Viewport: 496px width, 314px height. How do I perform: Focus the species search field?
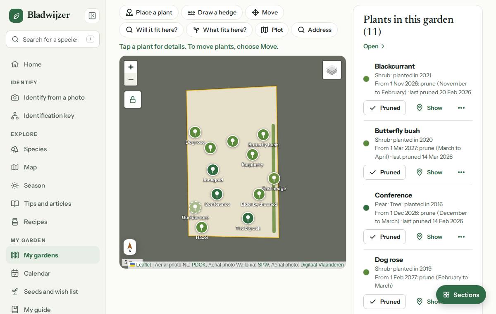(x=52, y=39)
